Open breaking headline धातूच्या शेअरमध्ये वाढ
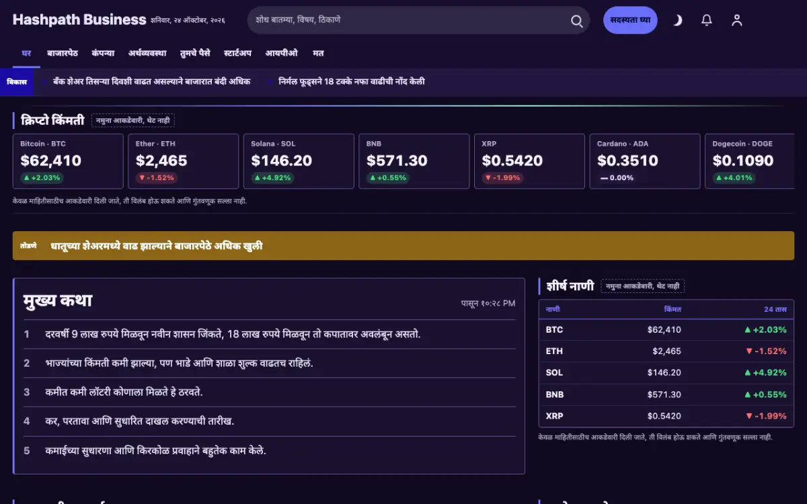 tap(157, 246)
